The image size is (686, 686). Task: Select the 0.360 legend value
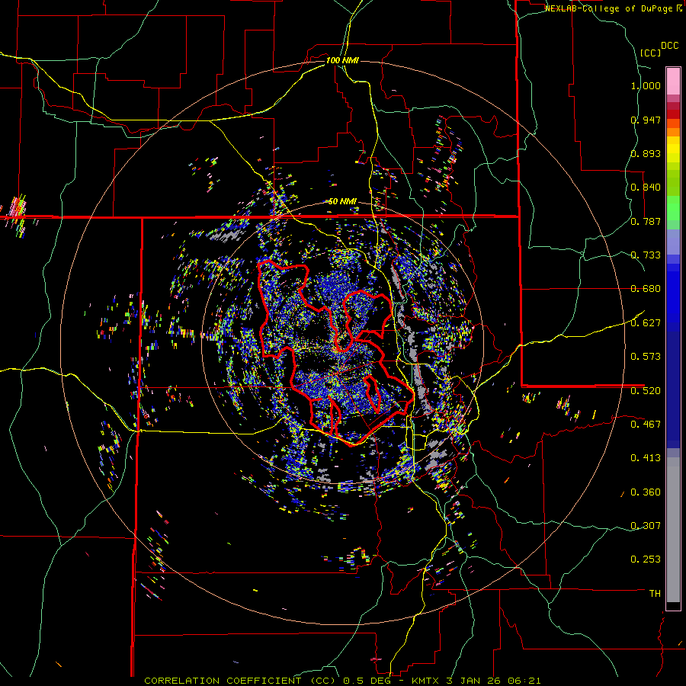(x=646, y=492)
